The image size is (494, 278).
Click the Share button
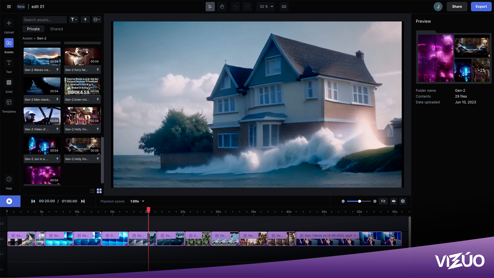click(457, 7)
